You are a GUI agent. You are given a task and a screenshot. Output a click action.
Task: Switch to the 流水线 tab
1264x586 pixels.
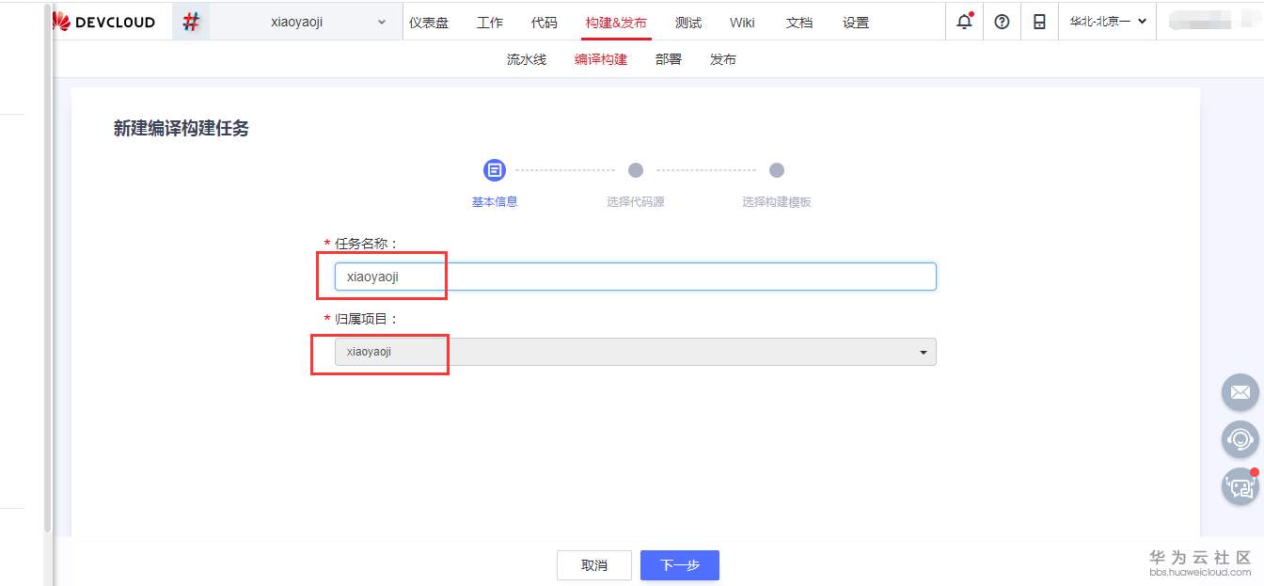coord(524,57)
